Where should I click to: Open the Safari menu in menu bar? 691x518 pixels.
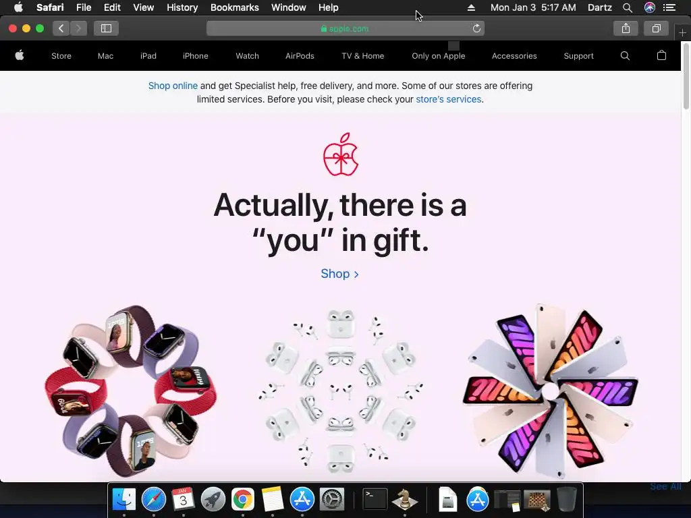click(50, 7)
